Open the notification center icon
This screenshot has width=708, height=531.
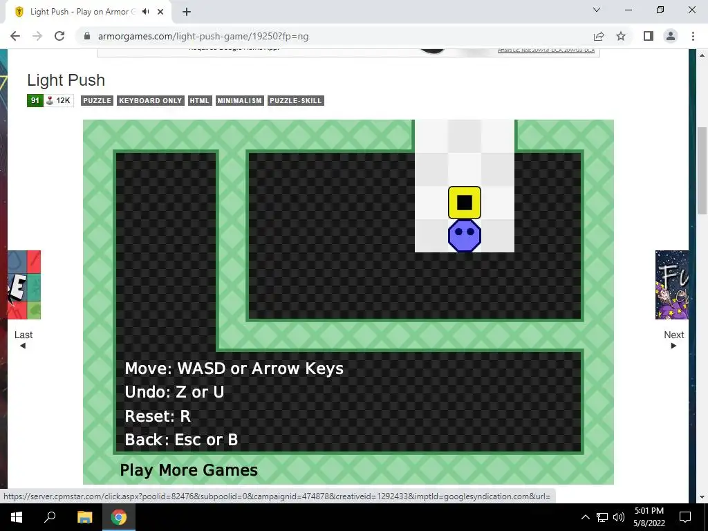[685, 517]
